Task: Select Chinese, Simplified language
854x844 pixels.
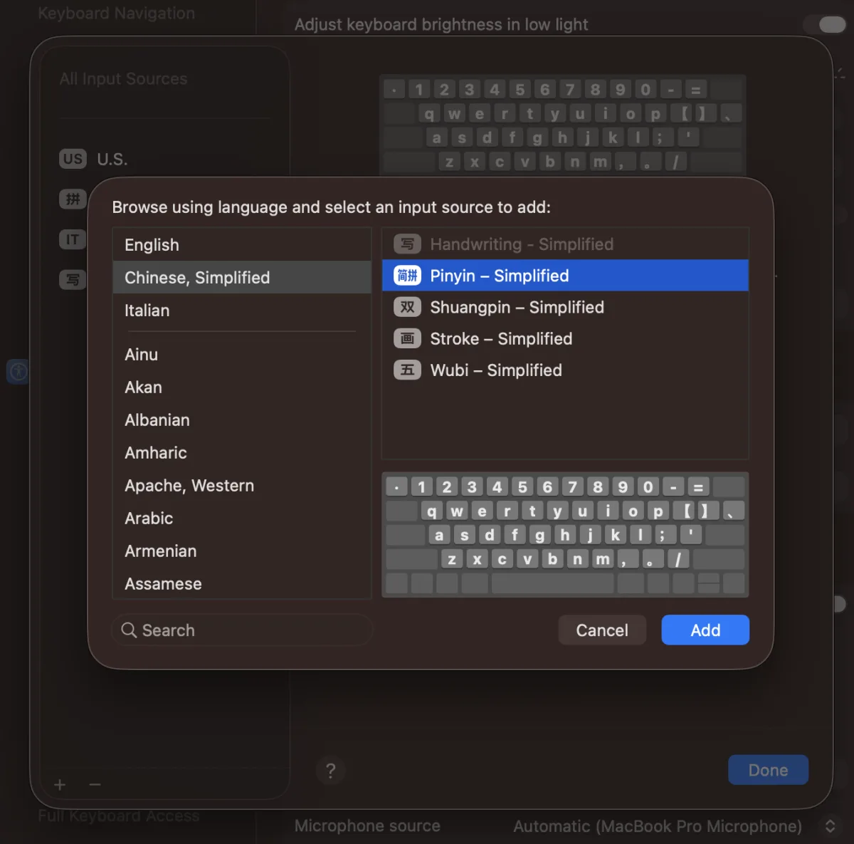Action: 242,278
